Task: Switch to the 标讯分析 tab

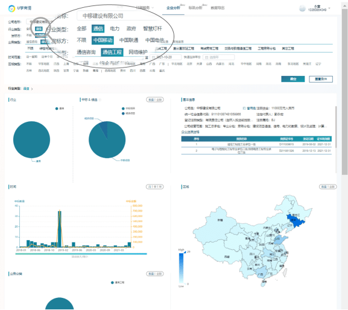Action: (195, 8)
